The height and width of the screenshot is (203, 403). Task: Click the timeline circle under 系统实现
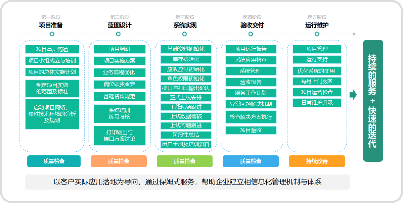(x=184, y=34)
